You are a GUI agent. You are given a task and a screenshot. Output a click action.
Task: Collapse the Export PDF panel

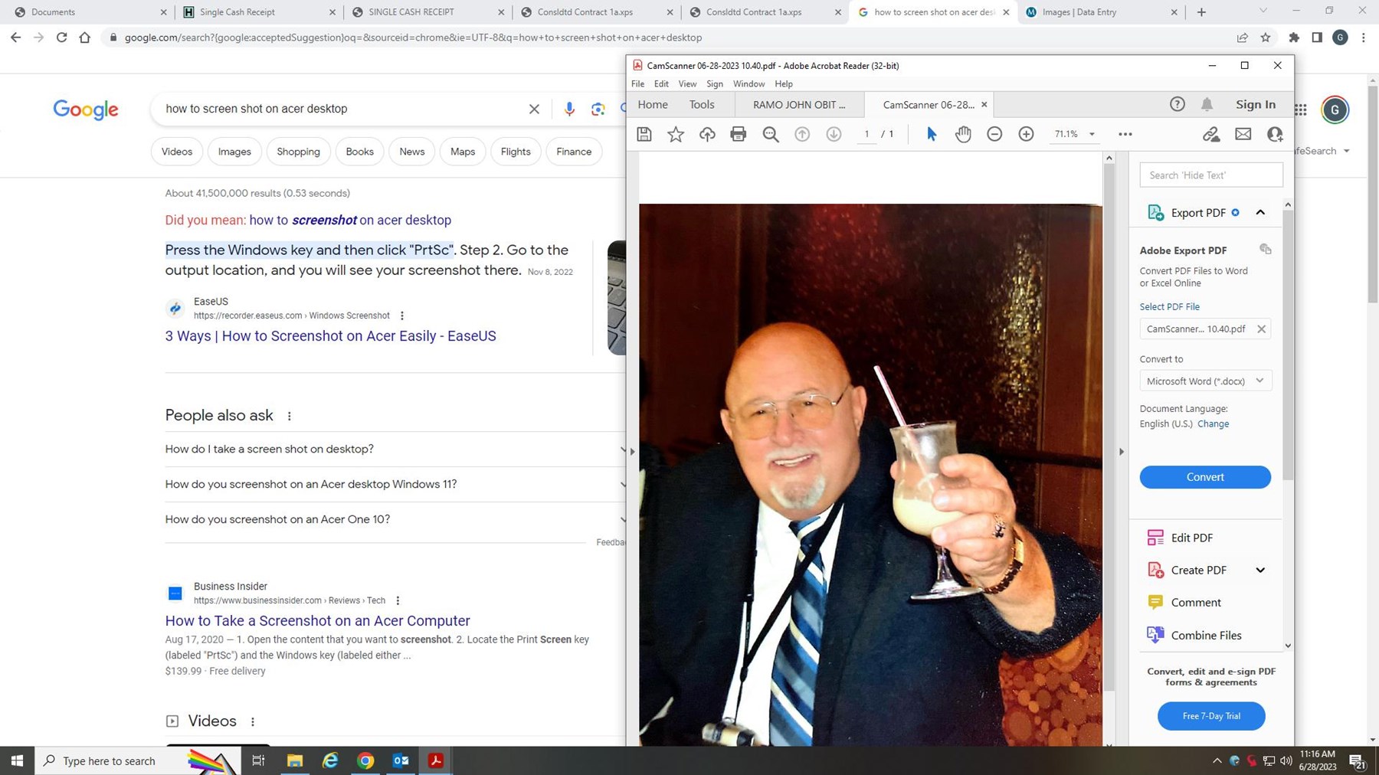click(x=1260, y=212)
